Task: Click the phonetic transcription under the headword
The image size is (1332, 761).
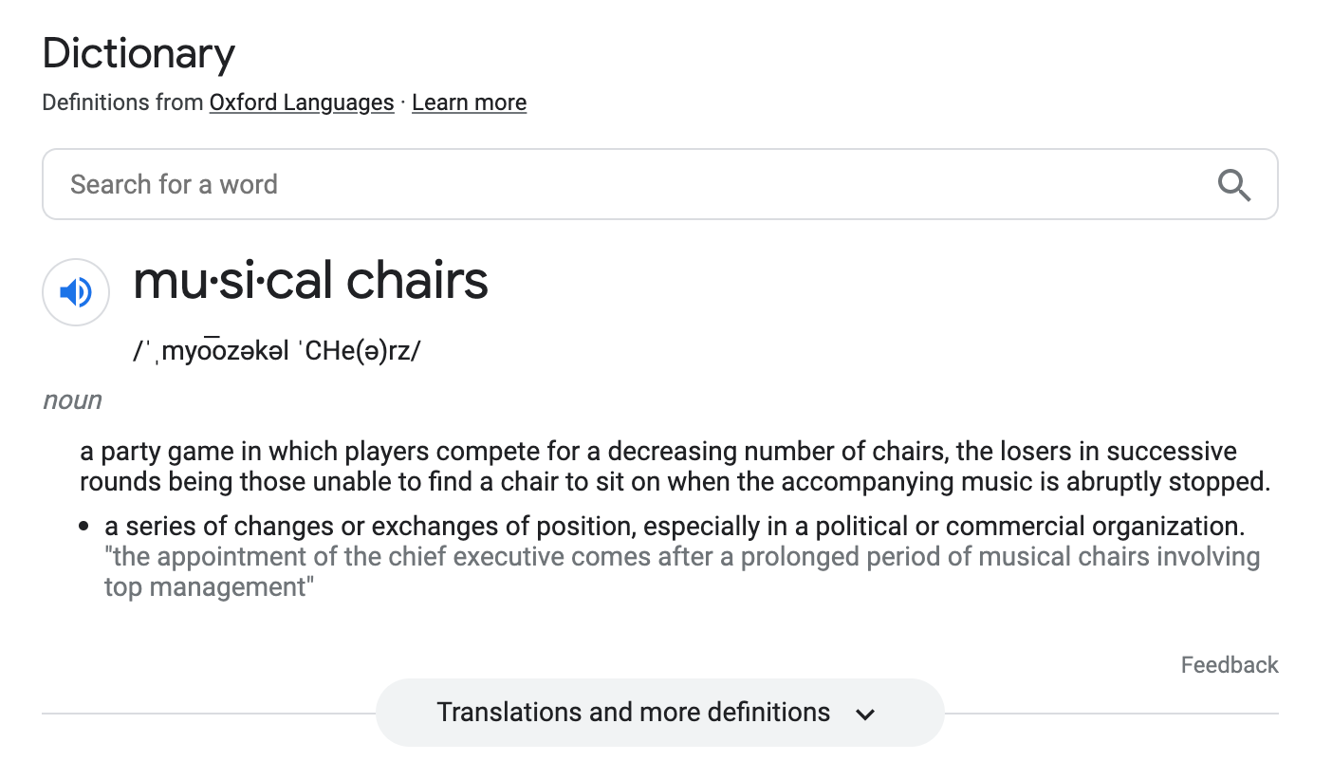Action: pos(276,351)
